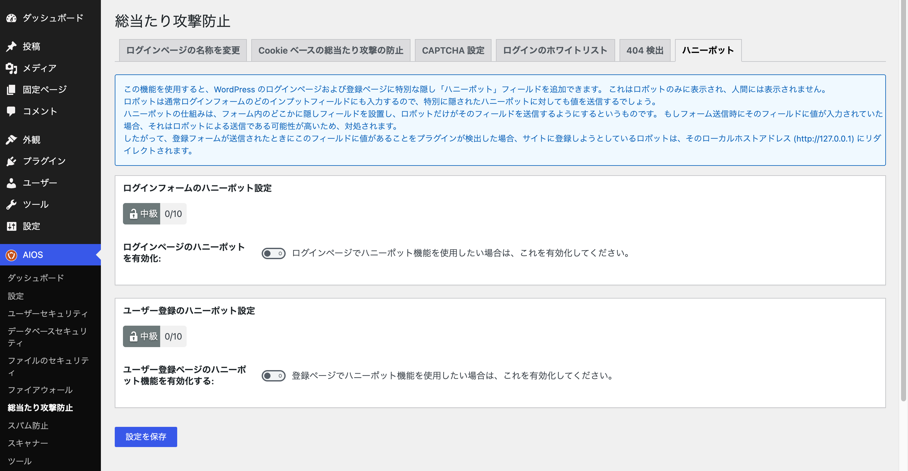Open ファイルのセキュリティ submenu link
This screenshot has height=471, width=908.
(x=48, y=366)
